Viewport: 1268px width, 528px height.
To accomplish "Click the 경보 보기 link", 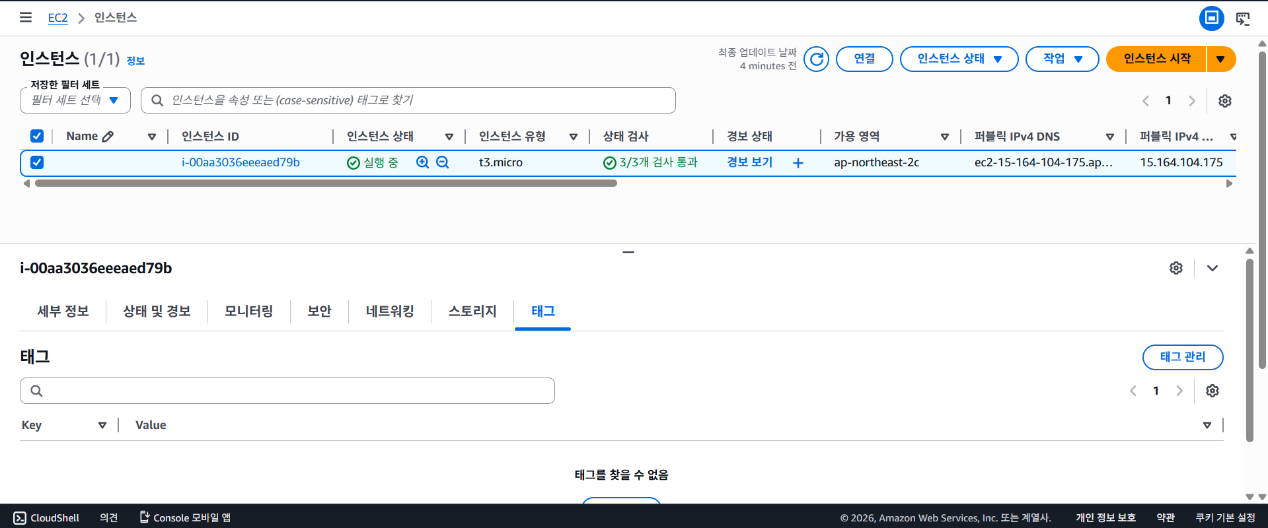I will pyautogui.click(x=749, y=162).
